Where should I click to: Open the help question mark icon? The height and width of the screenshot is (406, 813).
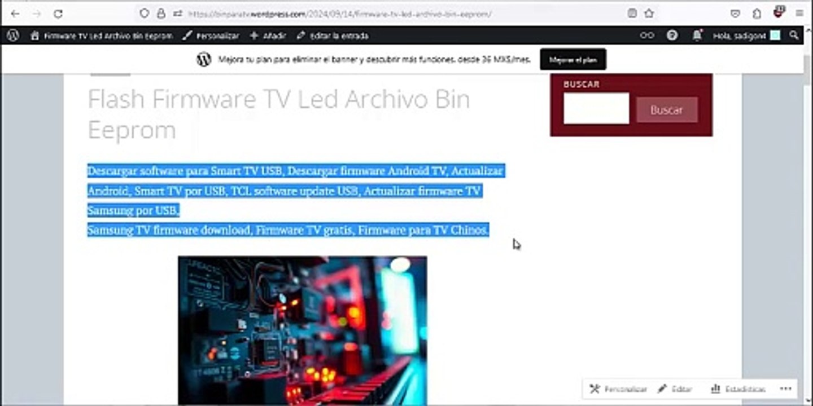(672, 35)
